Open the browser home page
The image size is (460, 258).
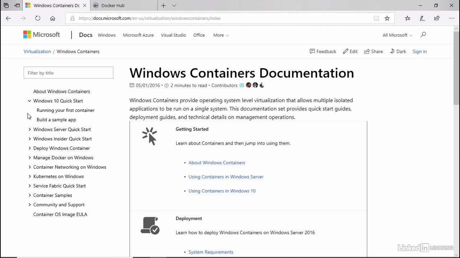pyautogui.click(x=52, y=18)
